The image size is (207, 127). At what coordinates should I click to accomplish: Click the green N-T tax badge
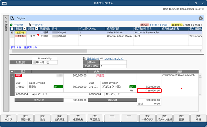[58, 87]
